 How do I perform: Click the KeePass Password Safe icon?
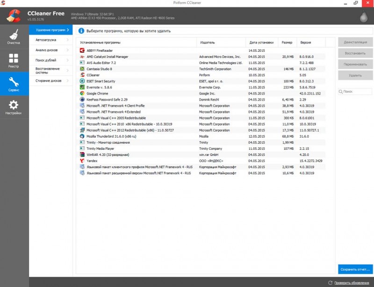[82, 99]
